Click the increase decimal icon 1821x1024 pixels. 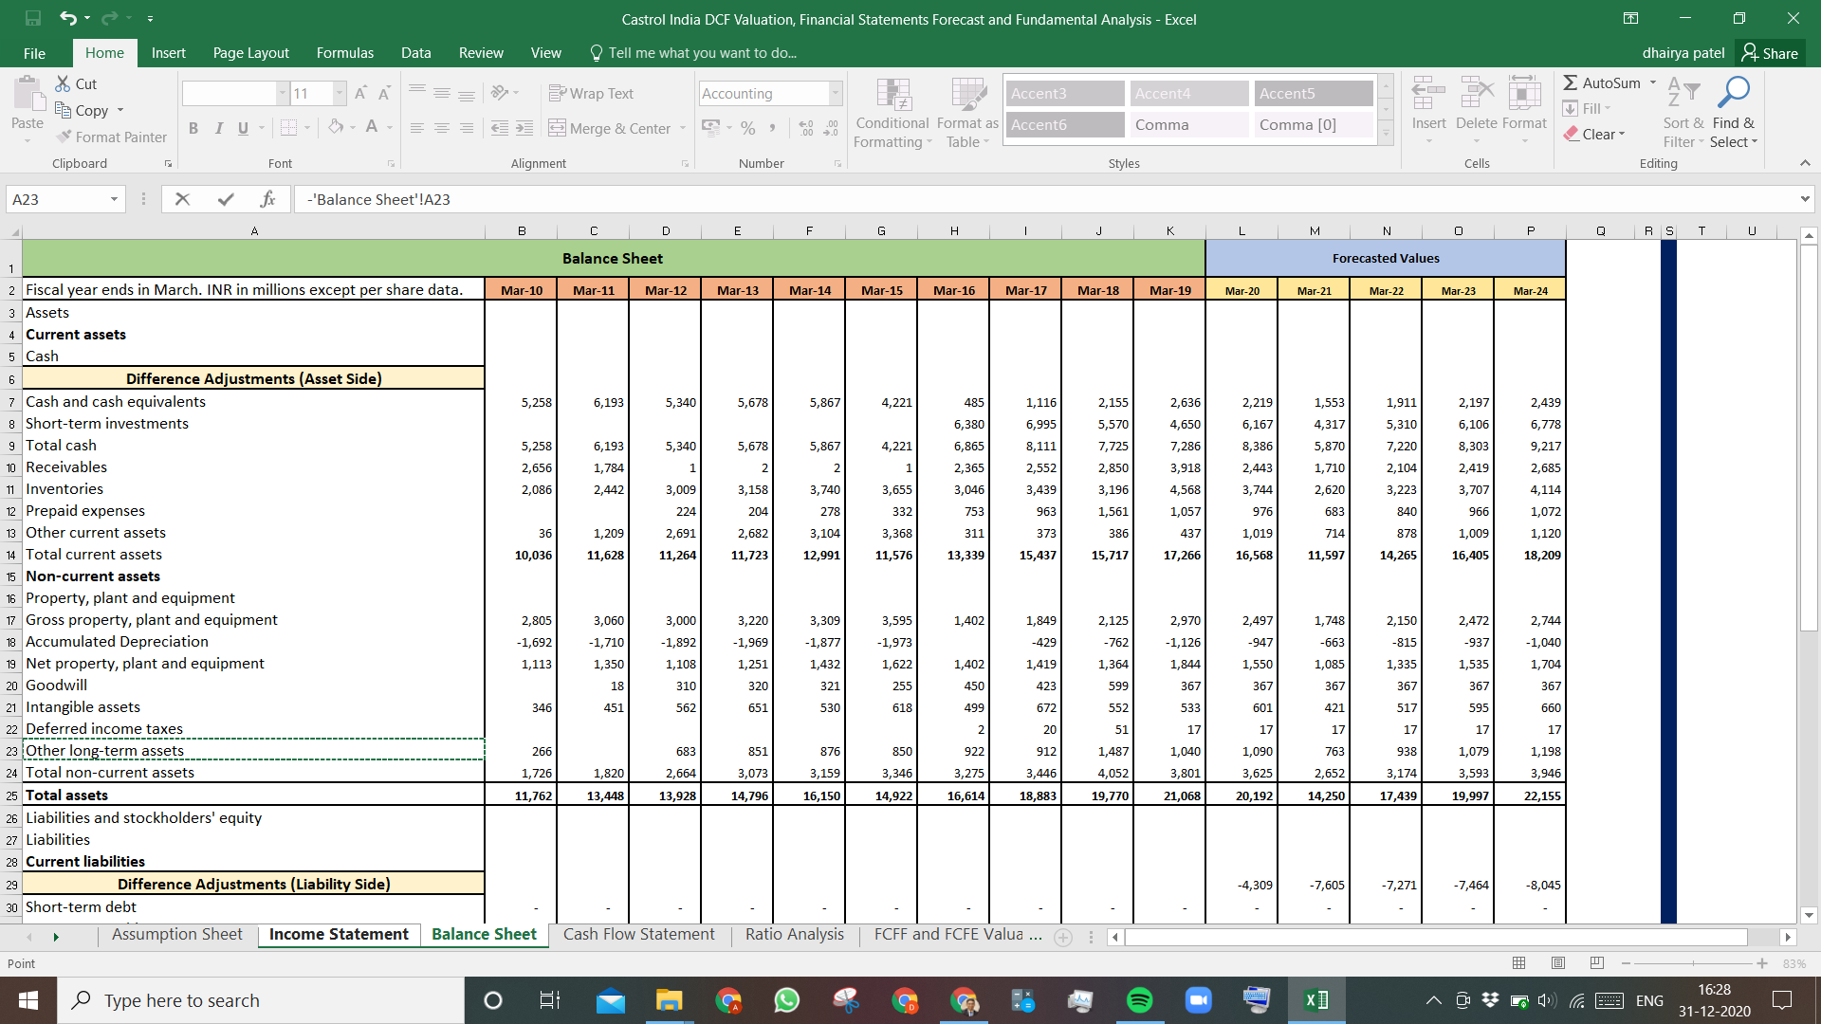coord(806,128)
